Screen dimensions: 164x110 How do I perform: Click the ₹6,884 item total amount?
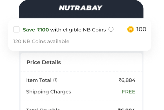(x=127, y=80)
